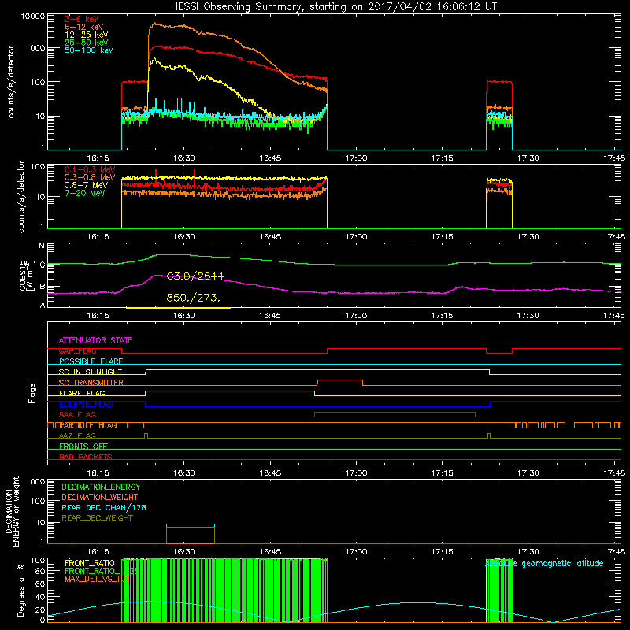Click the SAA_FLAG label
This screenshot has width=630, height=630.
pos(77,414)
